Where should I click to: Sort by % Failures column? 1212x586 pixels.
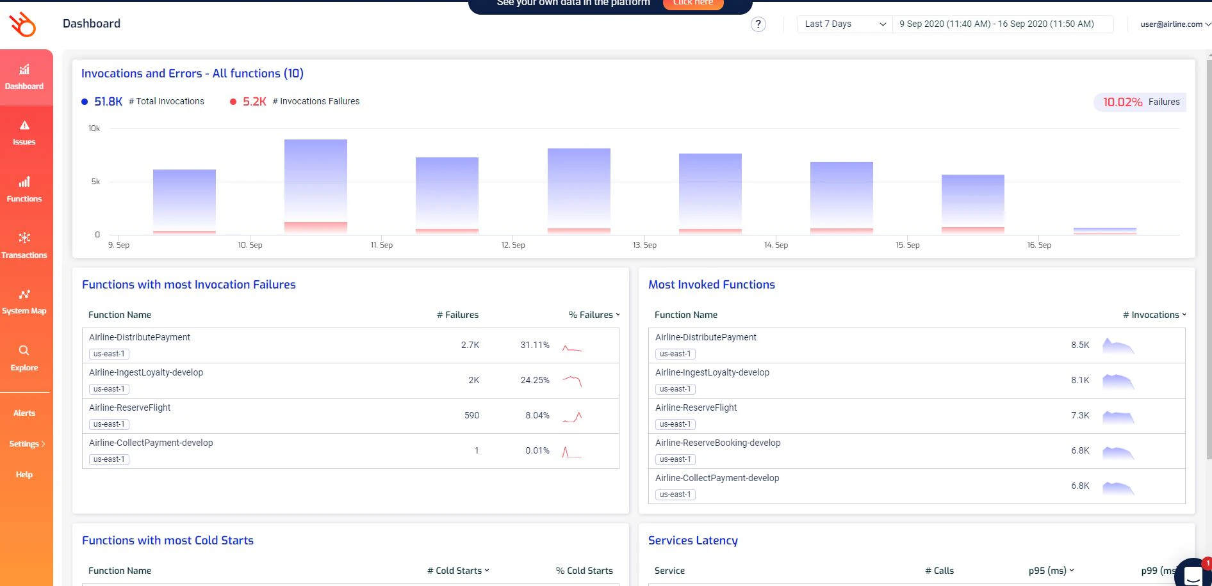click(x=594, y=315)
